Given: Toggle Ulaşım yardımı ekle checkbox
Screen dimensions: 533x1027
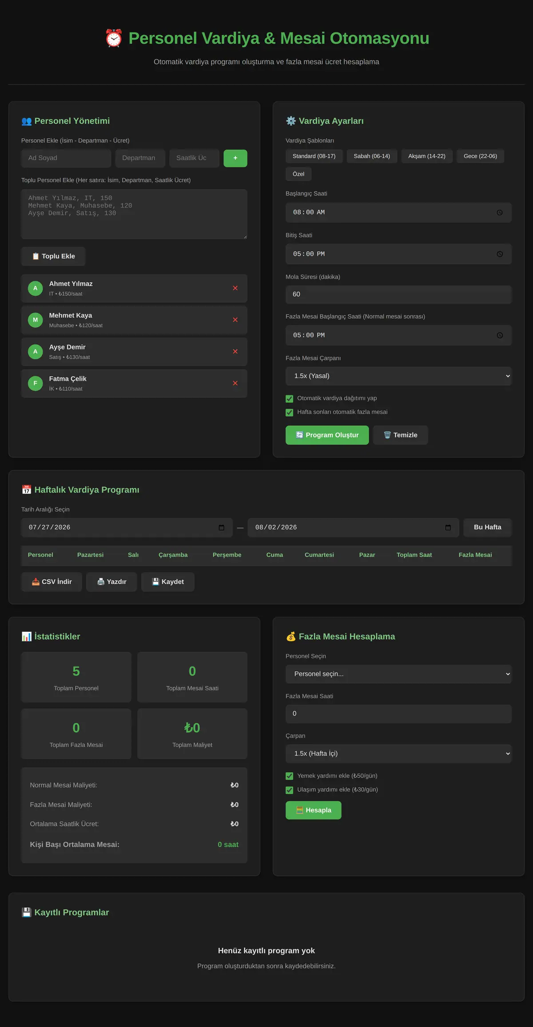Looking at the screenshot, I should click(x=290, y=790).
